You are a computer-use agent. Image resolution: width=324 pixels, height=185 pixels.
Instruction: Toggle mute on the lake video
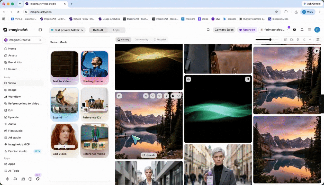[160, 96]
